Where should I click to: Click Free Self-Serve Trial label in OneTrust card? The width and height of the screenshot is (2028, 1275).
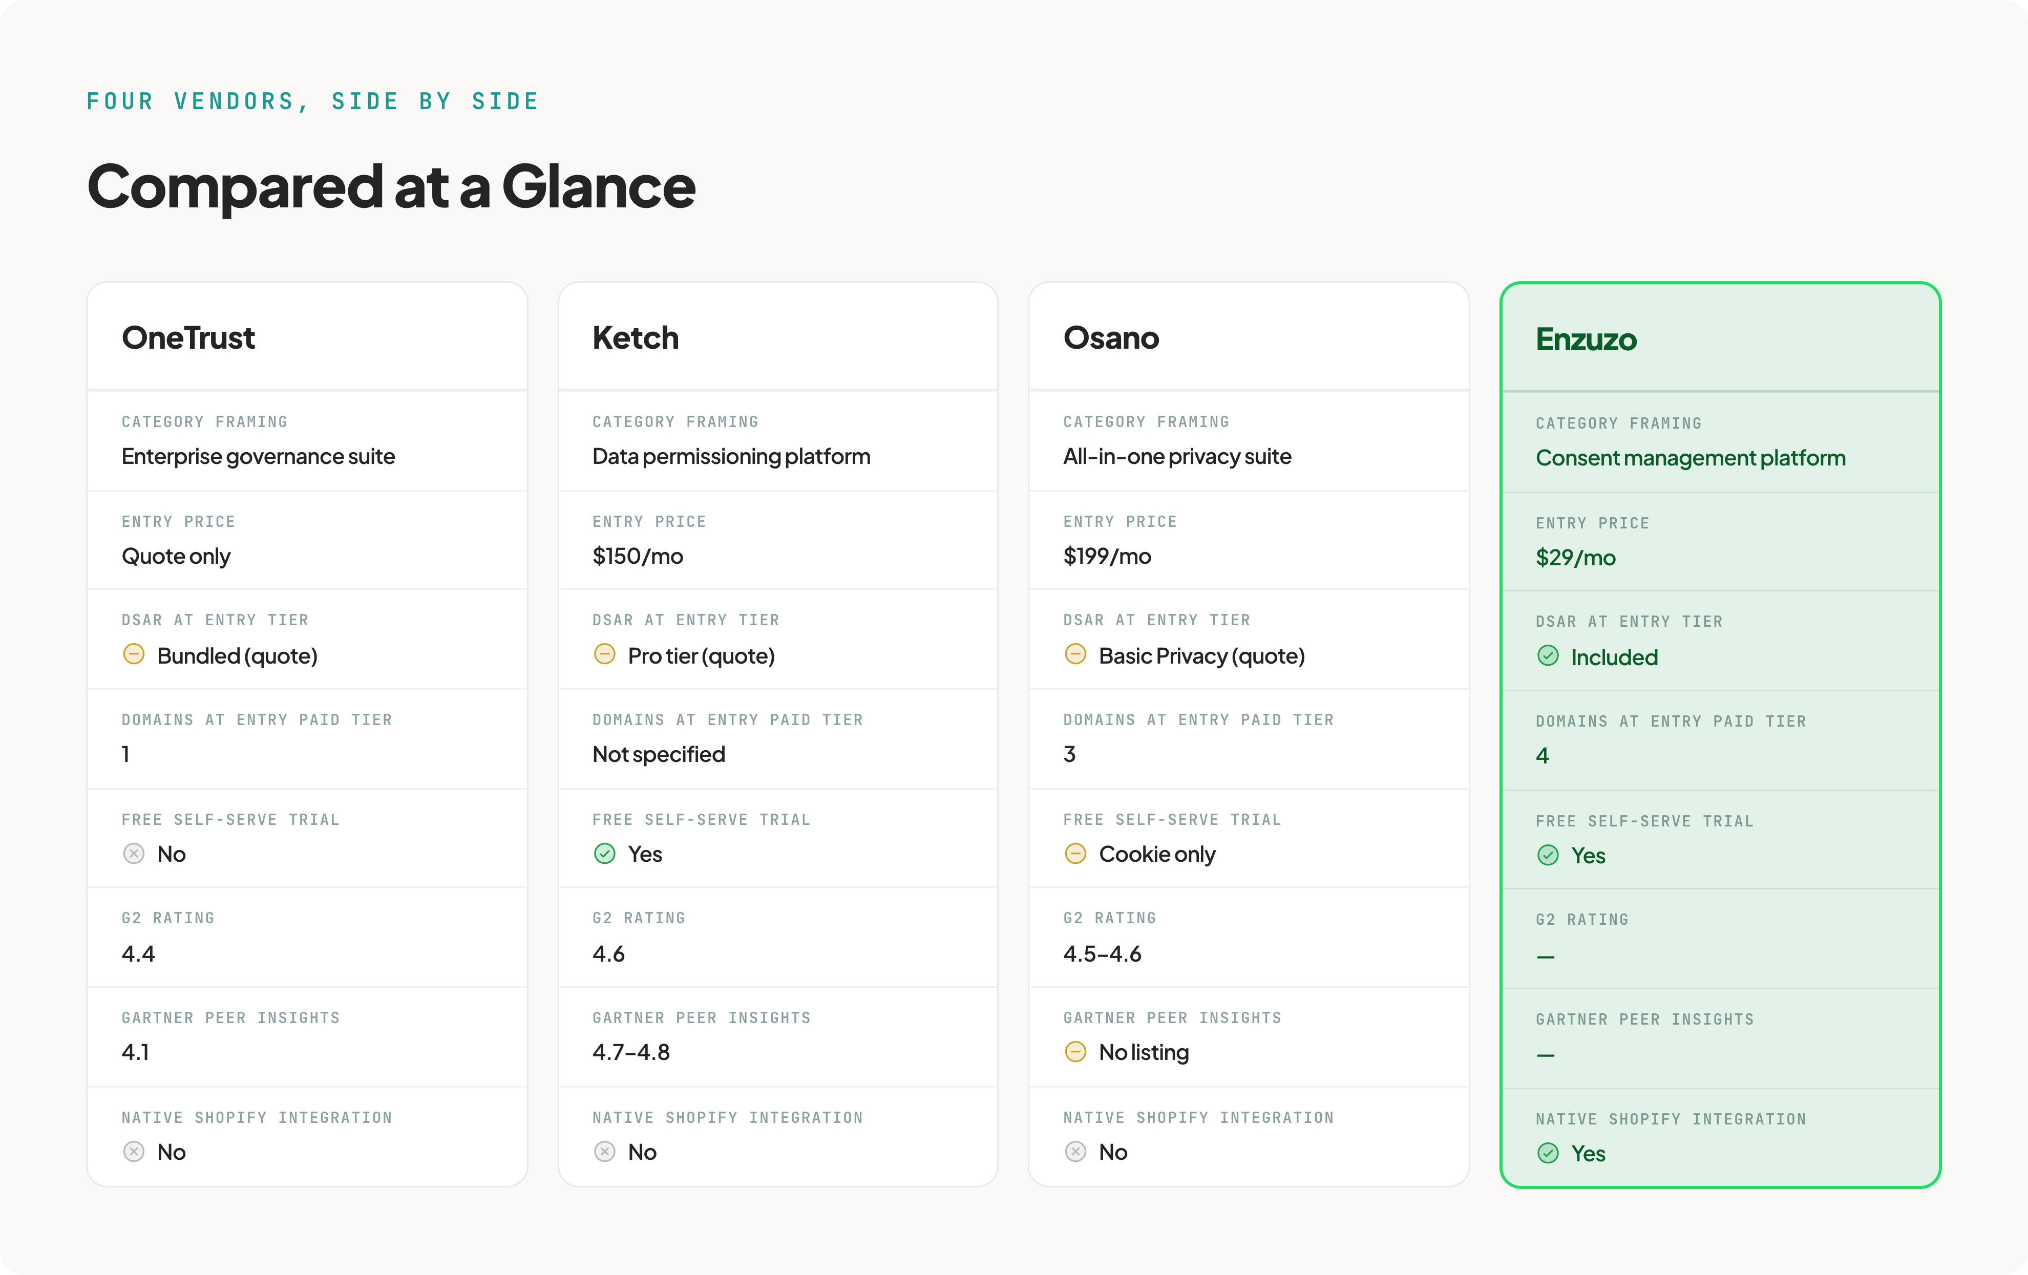pyautogui.click(x=231, y=820)
